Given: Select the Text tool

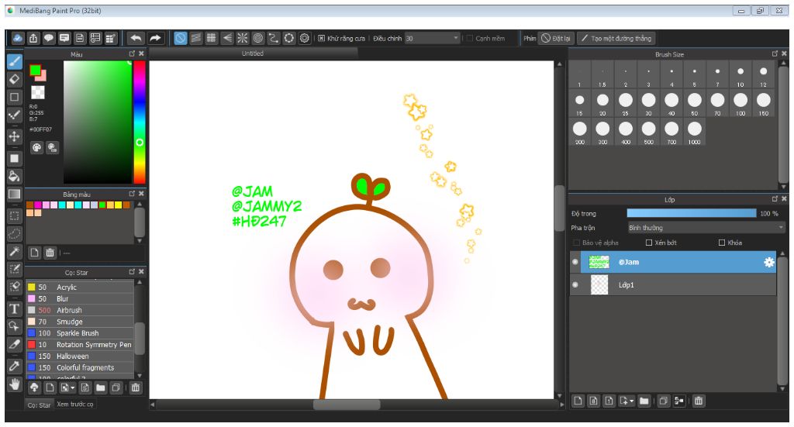Looking at the screenshot, I should click(x=15, y=308).
